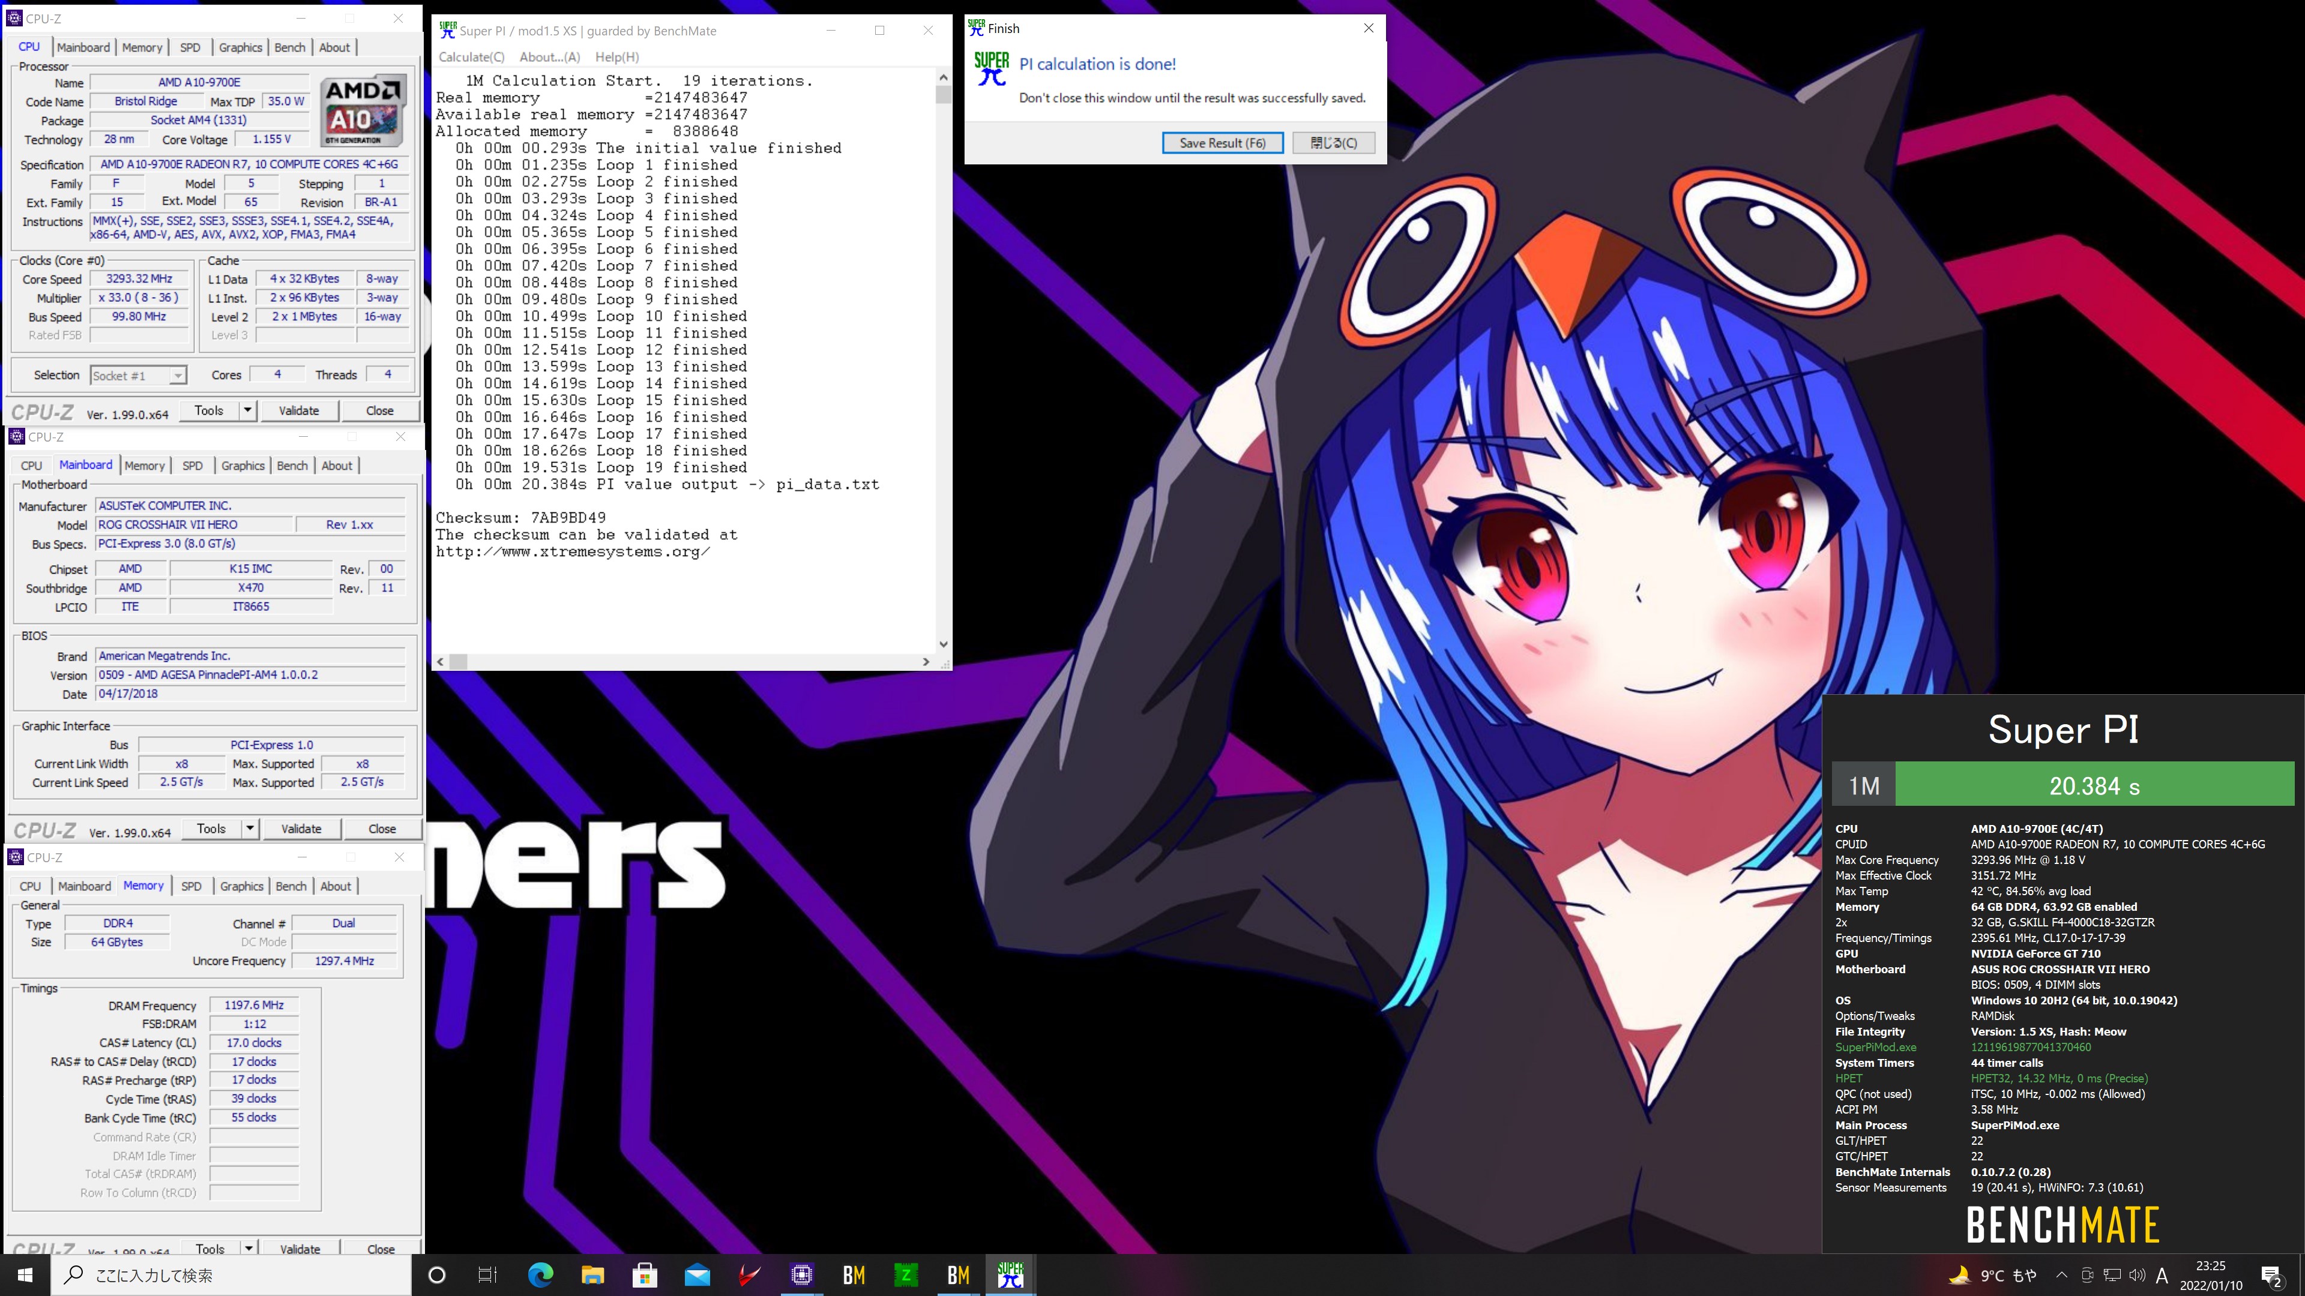Open the About...(A) menu in Super PI
This screenshot has height=1296, width=2305.
(549, 57)
